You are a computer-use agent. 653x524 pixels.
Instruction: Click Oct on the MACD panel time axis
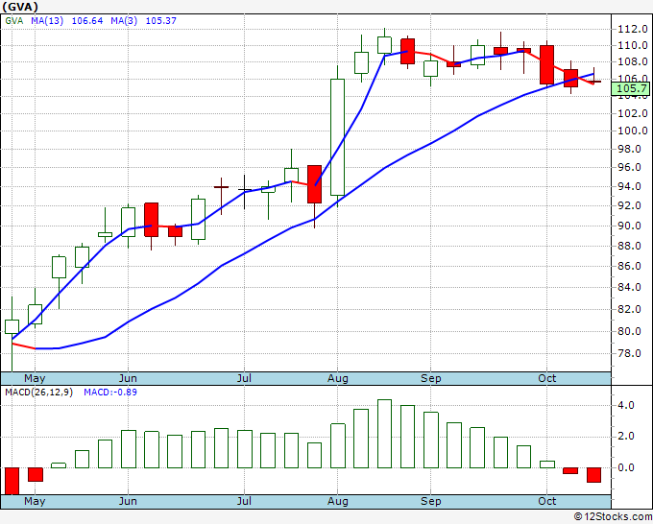click(546, 501)
